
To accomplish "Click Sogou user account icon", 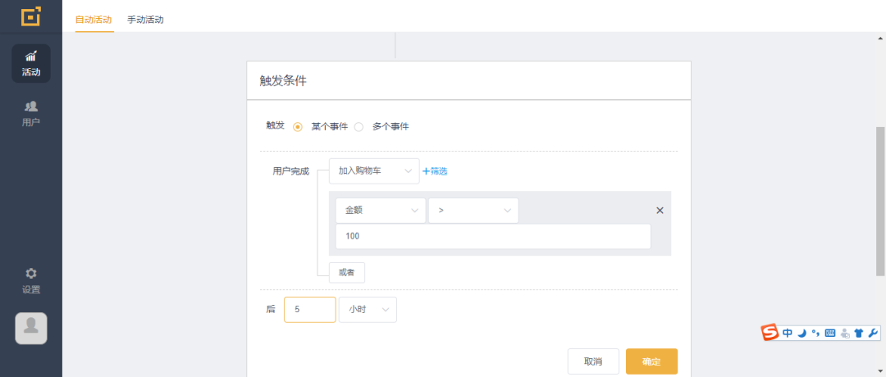I will pyautogui.click(x=845, y=333).
